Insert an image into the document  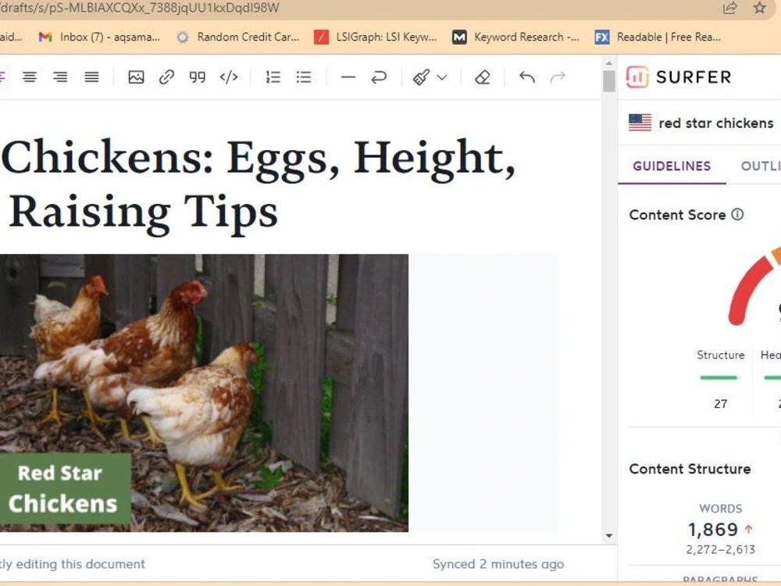tap(136, 77)
